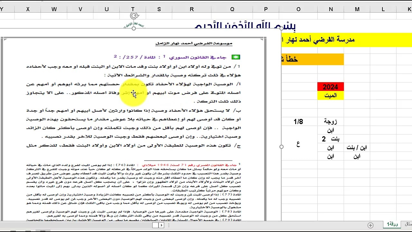Click the paragraph starting 1/ من توفي
This screenshot has height=232, width=412.
[133, 71]
